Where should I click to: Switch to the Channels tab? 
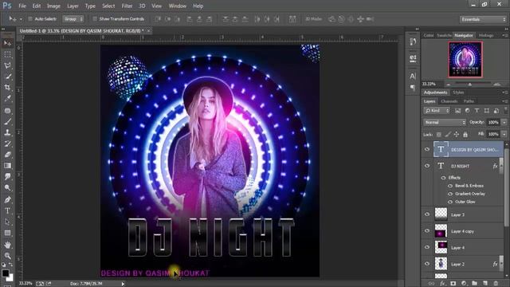tap(449, 101)
